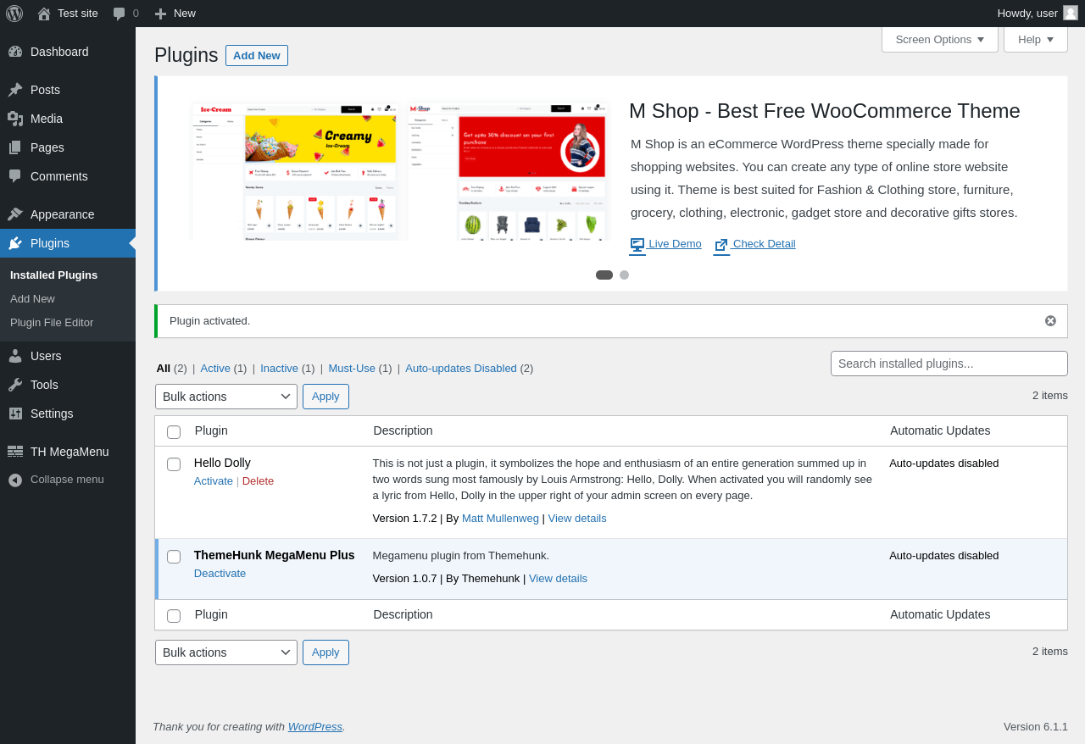Click the Tools wrench icon
Viewport: 1085px width, 744px height.
pos(15,385)
